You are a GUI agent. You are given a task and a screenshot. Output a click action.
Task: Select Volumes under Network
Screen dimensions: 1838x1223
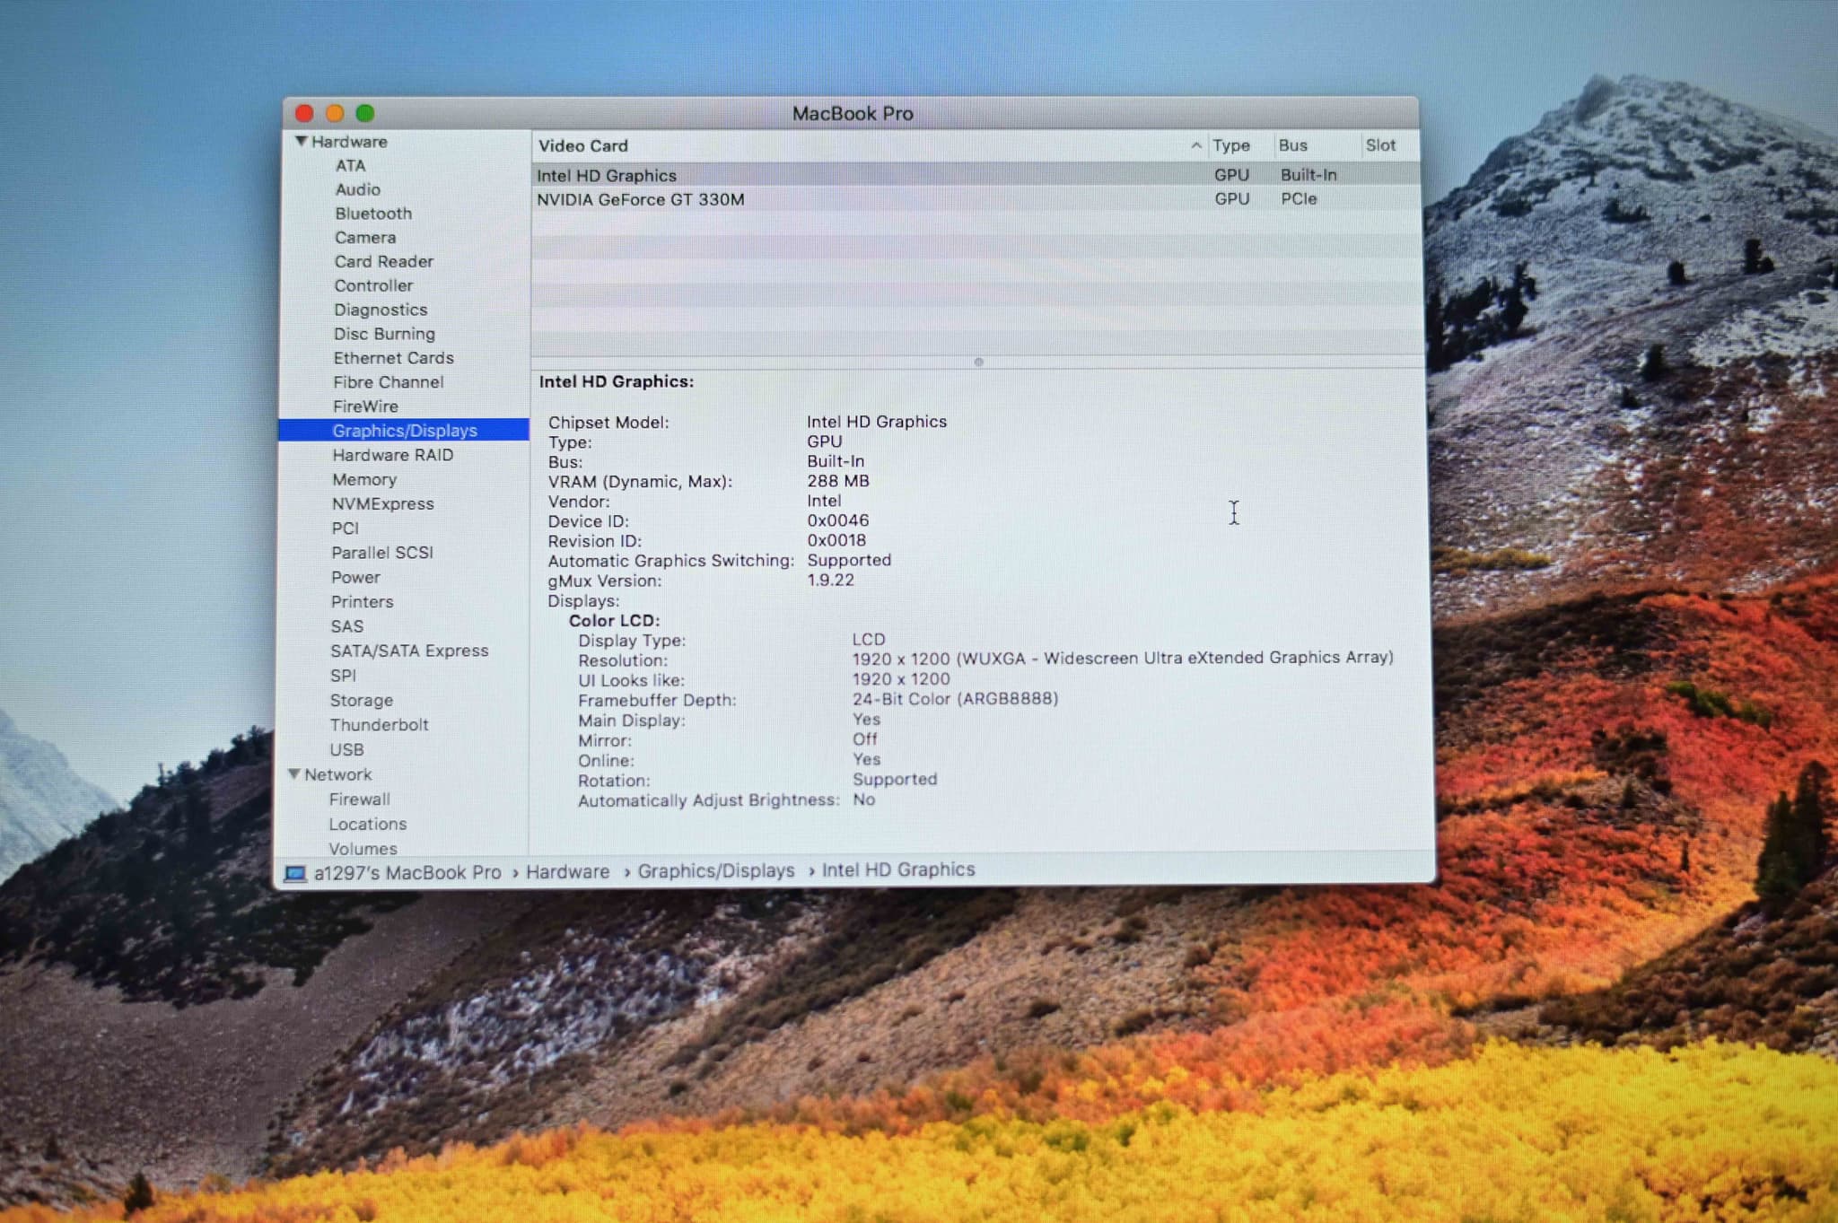tap(363, 849)
